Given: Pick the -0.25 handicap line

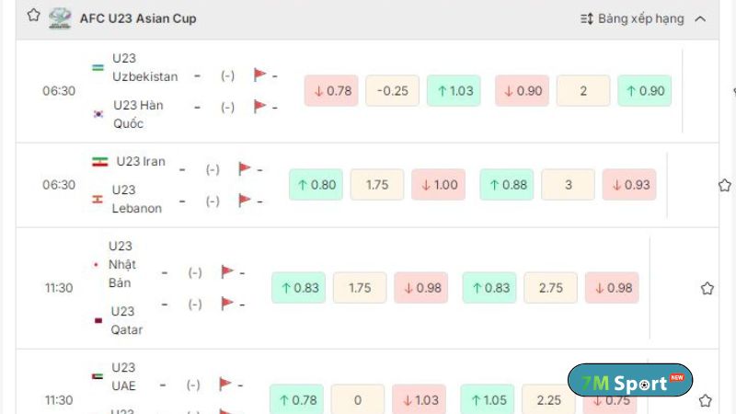Looking at the screenshot, I should click(x=393, y=91).
